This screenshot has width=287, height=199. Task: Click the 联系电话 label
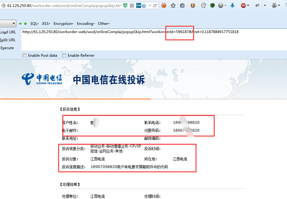(x=152, y=123)
